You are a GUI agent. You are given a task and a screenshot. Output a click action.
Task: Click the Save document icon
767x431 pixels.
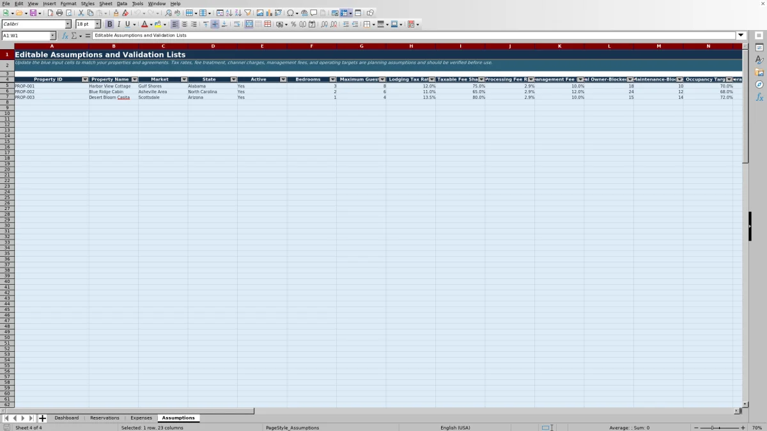point(33,13)
